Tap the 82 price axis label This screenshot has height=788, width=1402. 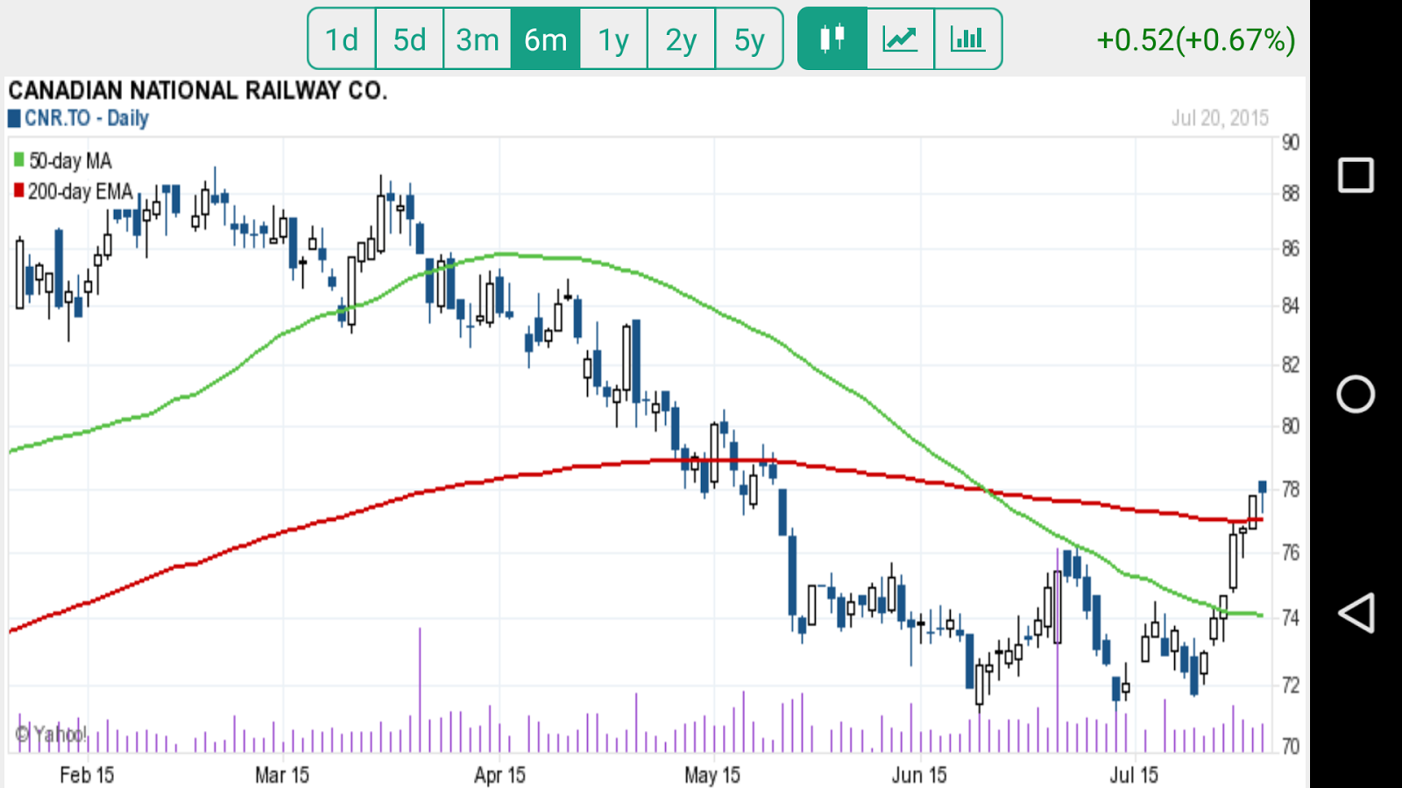point(1291,364)
